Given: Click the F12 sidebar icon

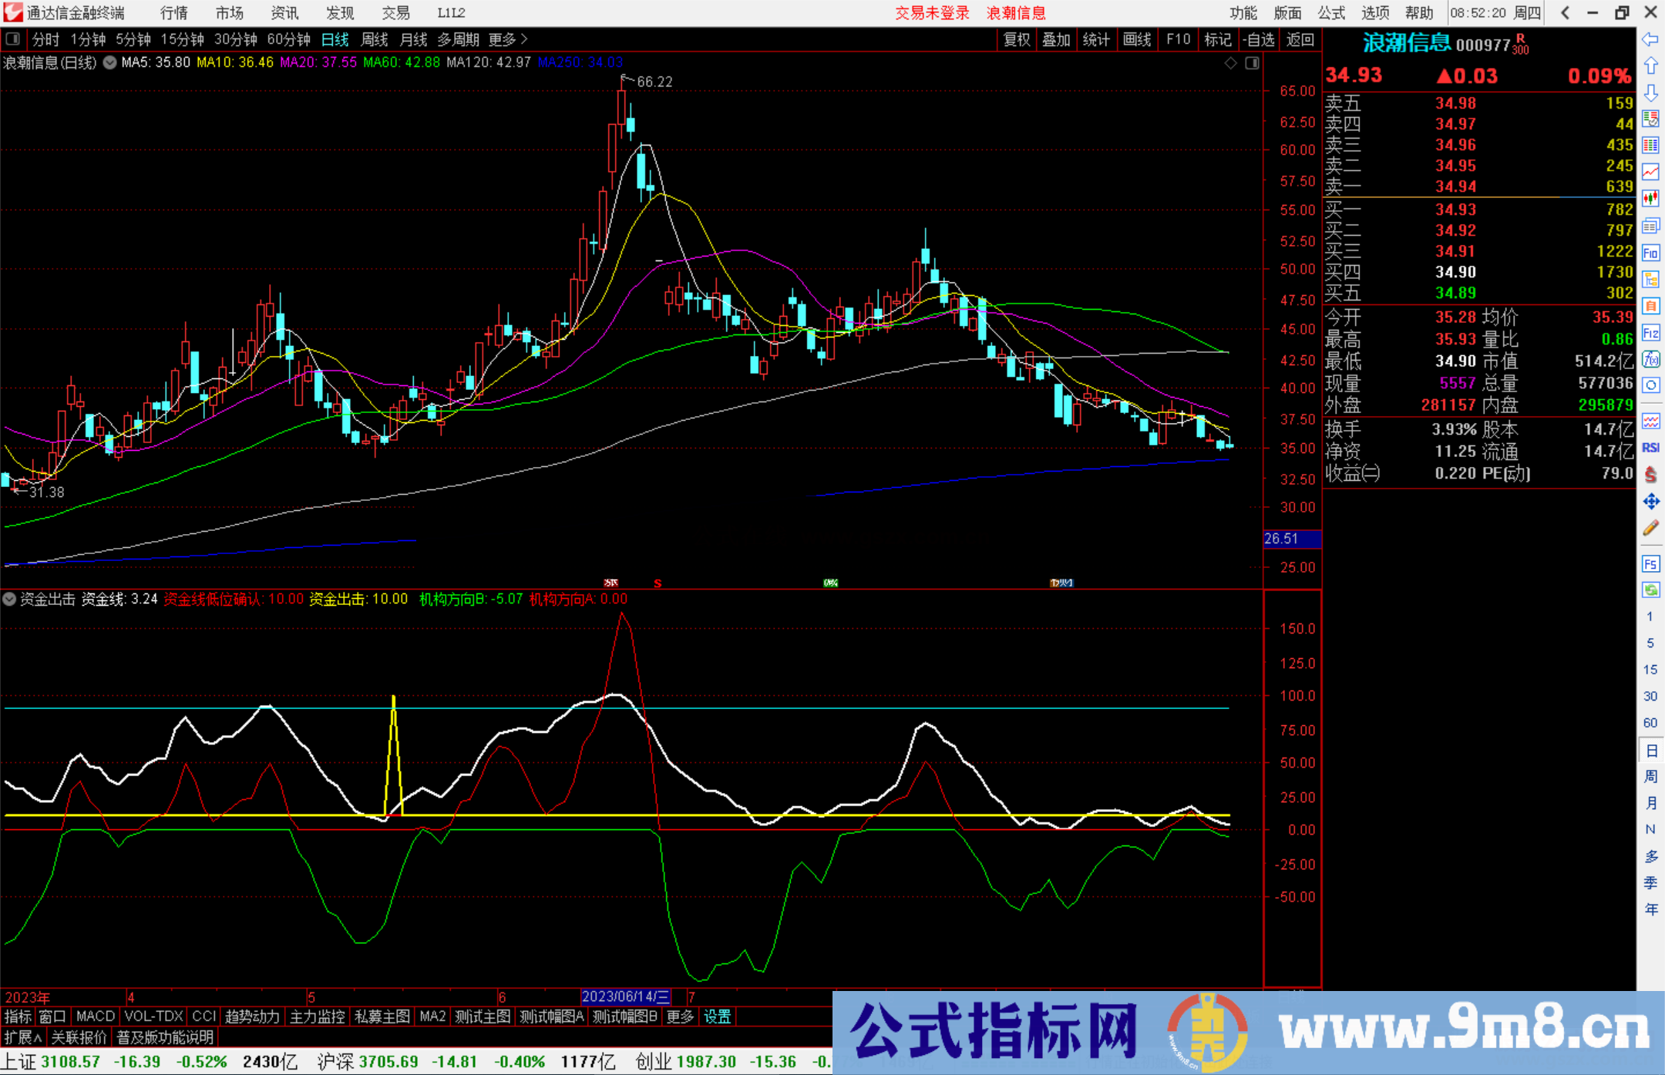Looking at the screenshot, I should coord(1650,333).
